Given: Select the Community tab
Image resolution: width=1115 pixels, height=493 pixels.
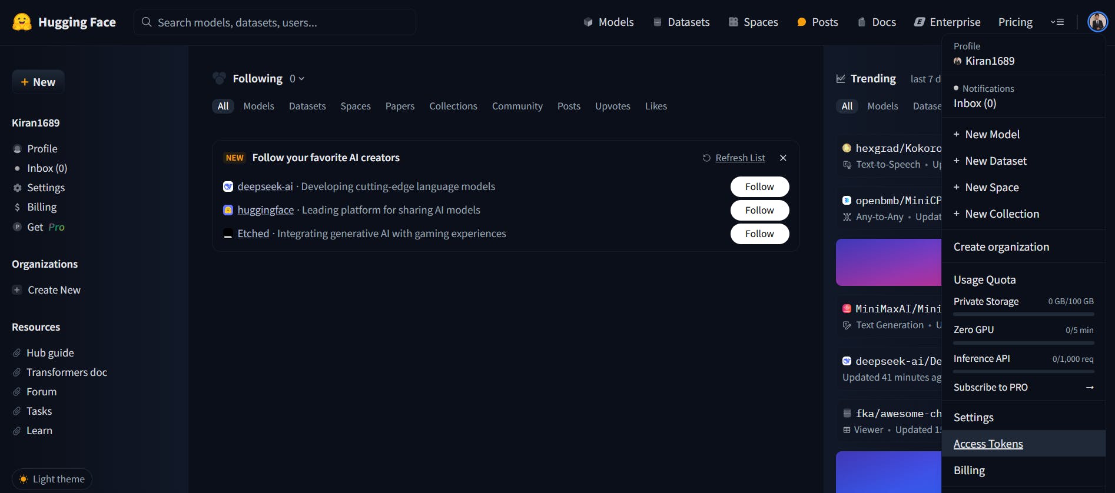Looking at the screenshot, I should click(x=517, y=106).
